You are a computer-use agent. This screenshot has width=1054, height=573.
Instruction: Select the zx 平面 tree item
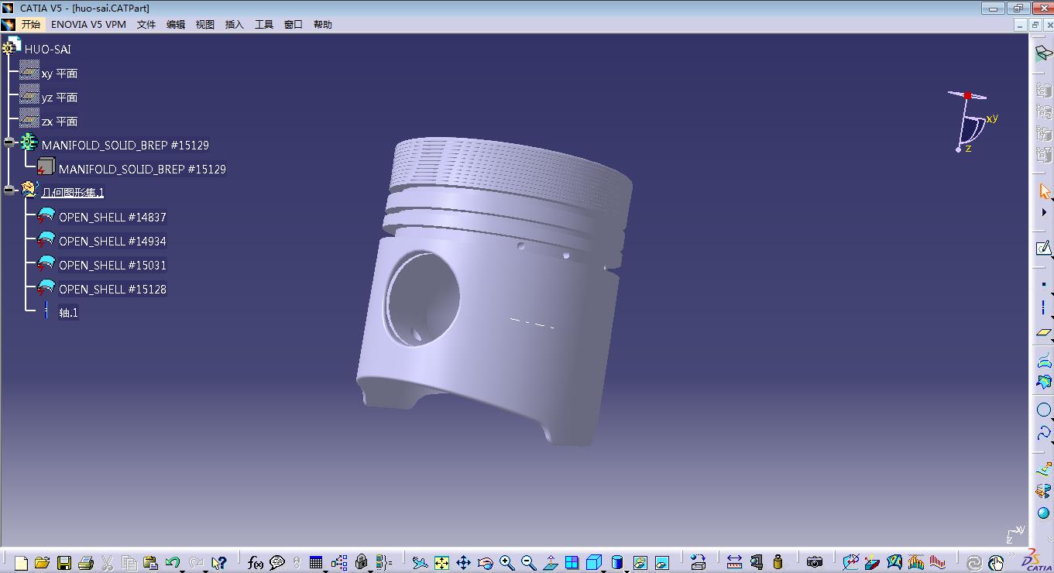[60, 122]
